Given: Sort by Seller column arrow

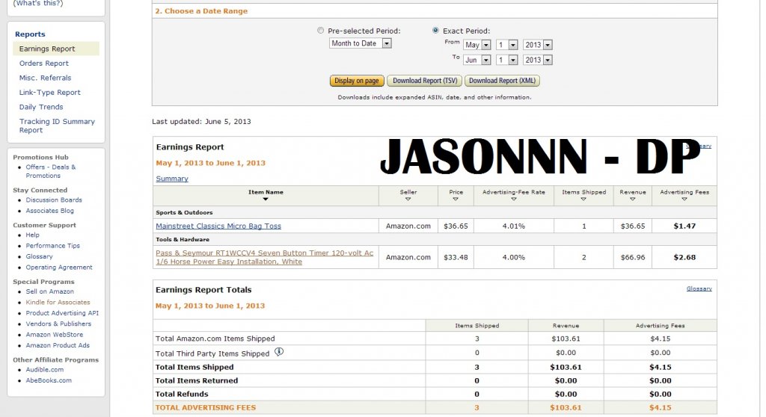Looking at the screenshot, I should pos(408,200).
